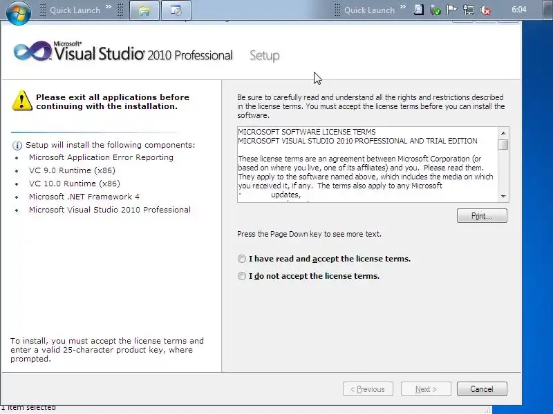Open the Windows Start orb
Image resolution: width=553 pixels, height=414 pixels.
(19, 12)
